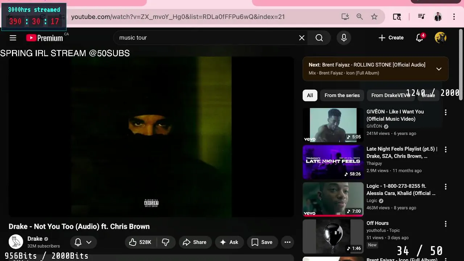Click the video player area

click(x=151, y=137)
